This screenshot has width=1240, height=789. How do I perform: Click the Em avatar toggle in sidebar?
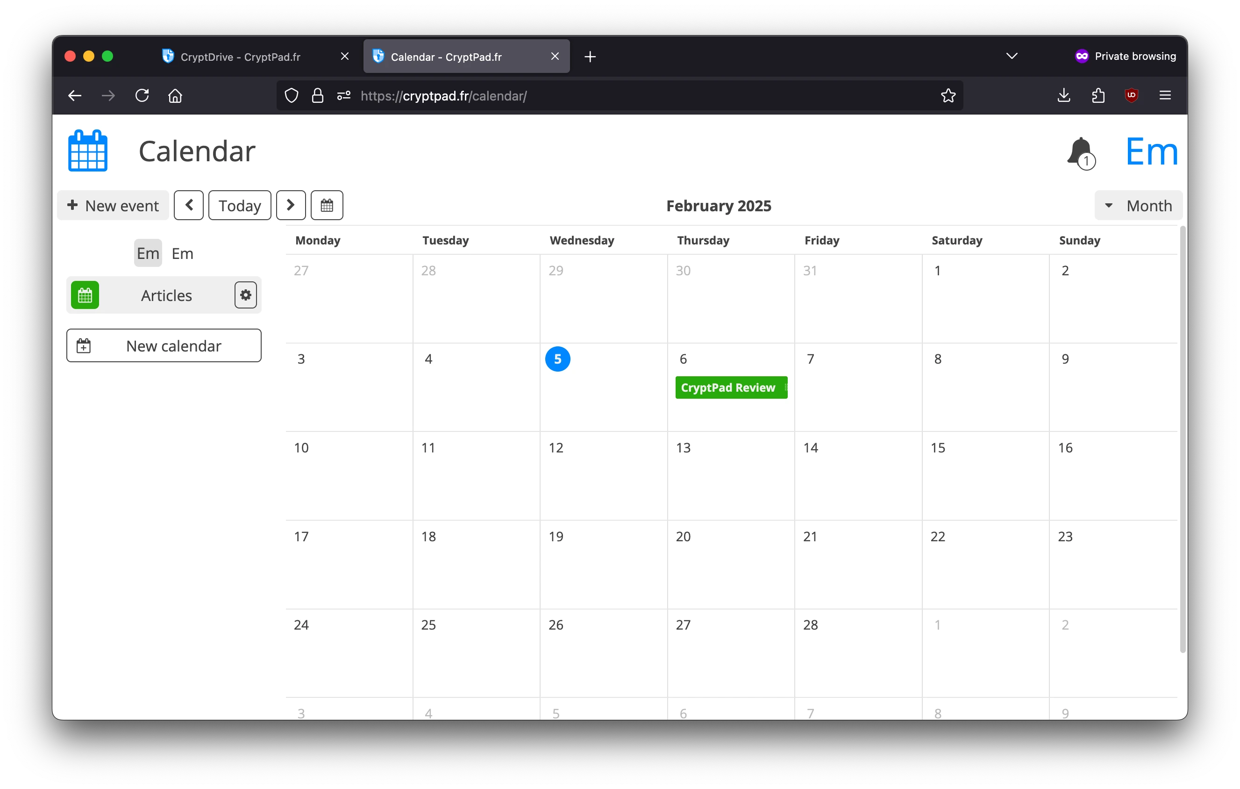(148, 252)
